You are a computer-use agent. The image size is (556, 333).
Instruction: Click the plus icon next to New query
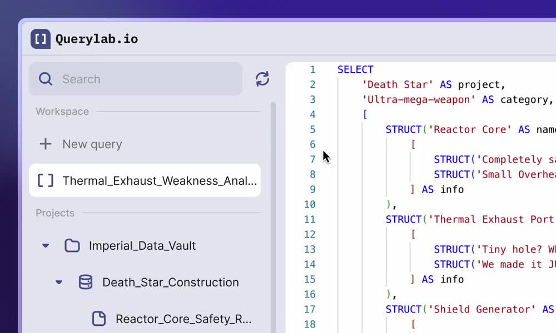point(45,144)
